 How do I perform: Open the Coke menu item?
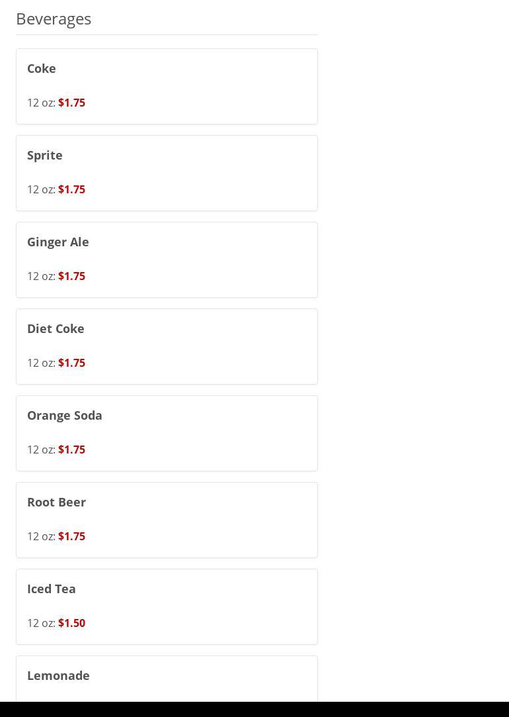(x=42, y=68)
